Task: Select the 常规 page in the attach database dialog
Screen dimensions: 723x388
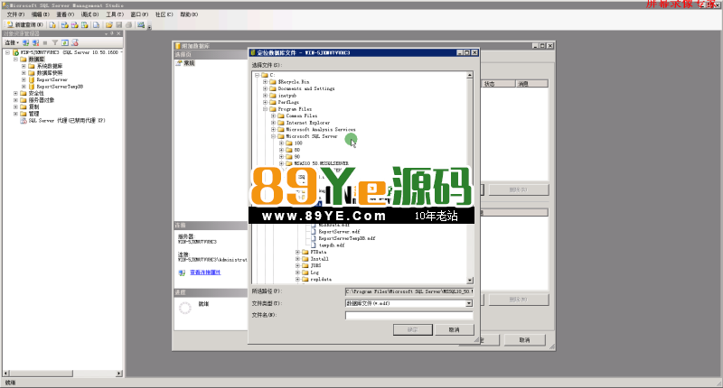Action: point(189,63)
